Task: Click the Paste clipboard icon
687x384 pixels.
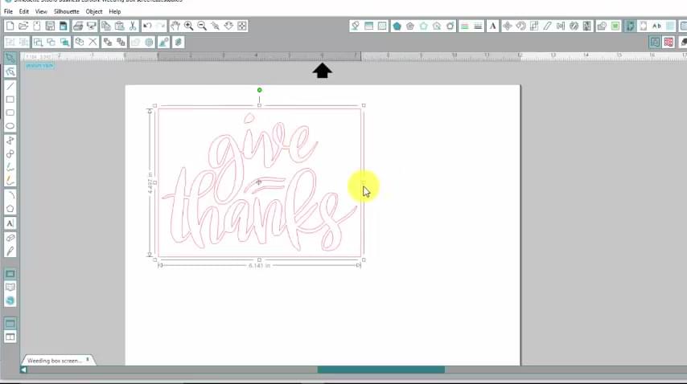Action: click(119, 26)
